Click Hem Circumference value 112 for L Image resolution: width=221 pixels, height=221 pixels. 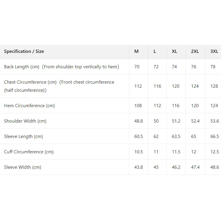pyautogui.click(x=157, y=106)
